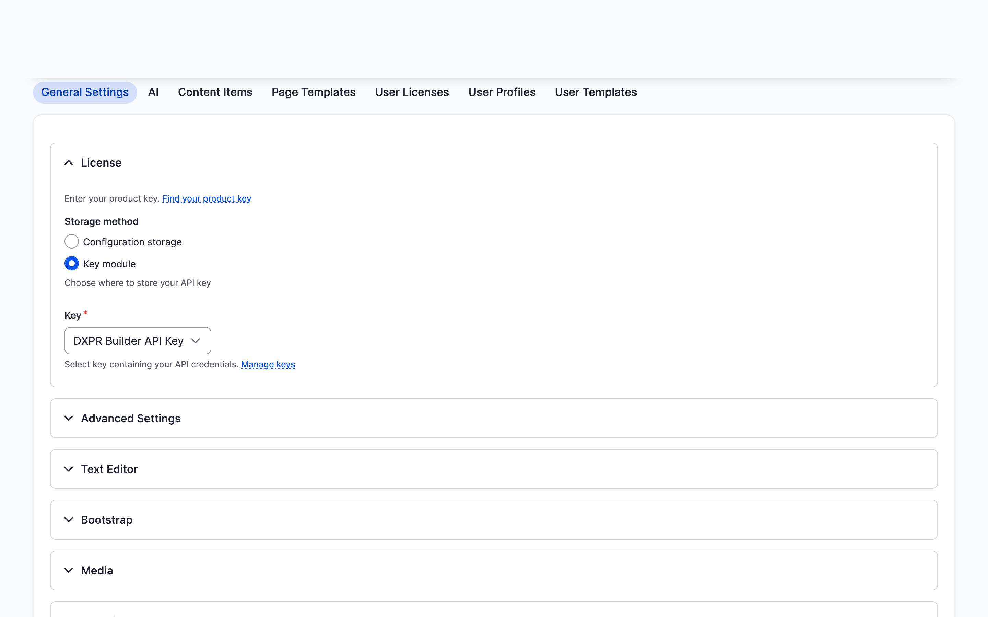
Task: Open the User Profiles tab
Action: coord(502,92)
